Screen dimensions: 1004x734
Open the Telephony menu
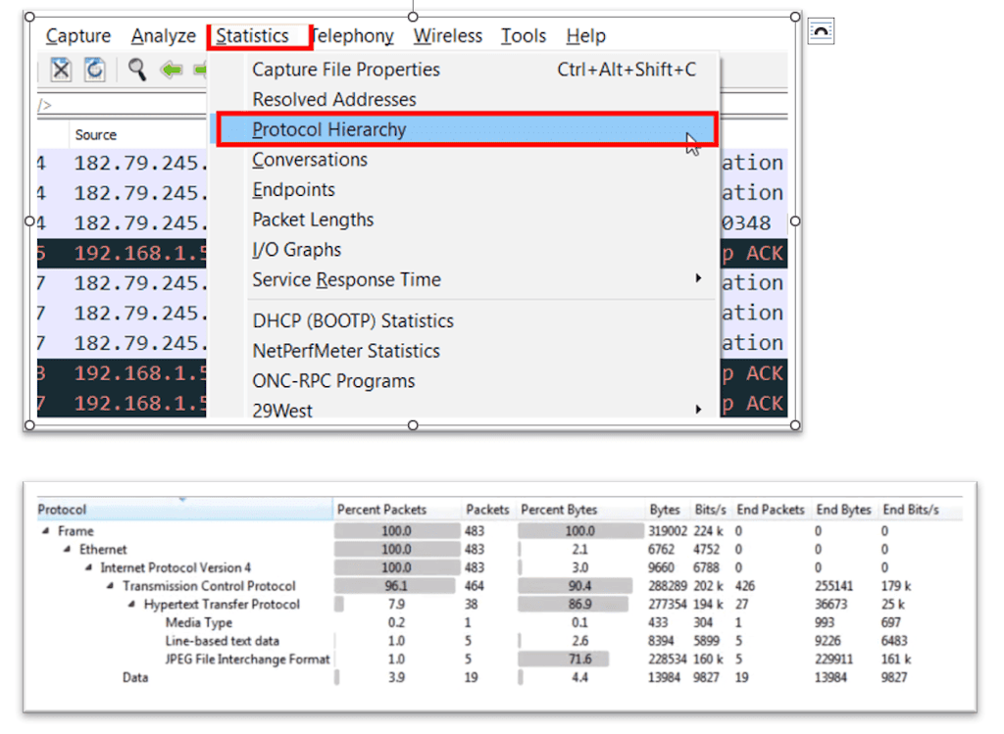click(x=353, y=36)
